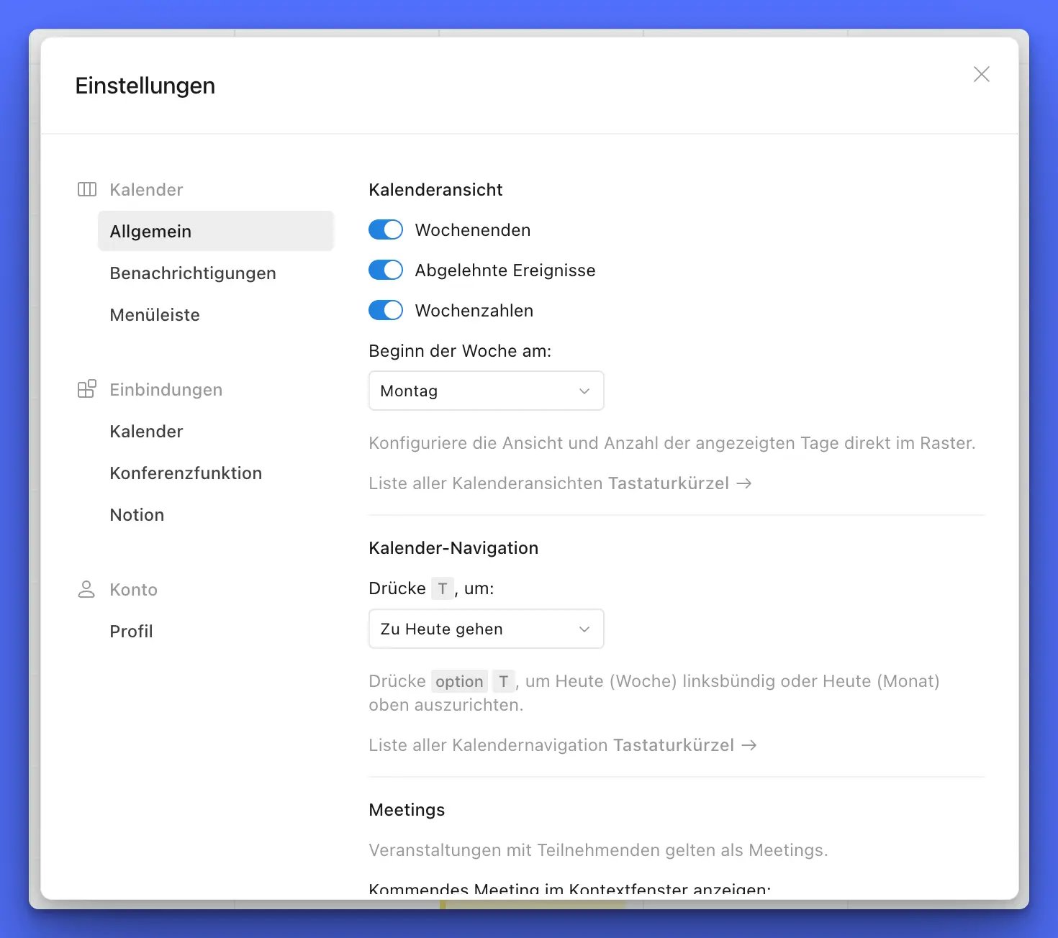Click chevron arrow in the Montag dropdown
1058x938 pixels.
[584, 391]
